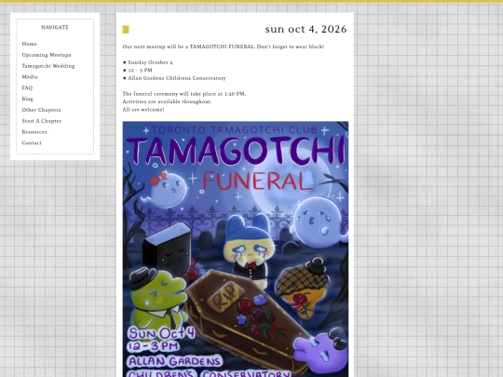Visit the Blog link

(28, 99)
